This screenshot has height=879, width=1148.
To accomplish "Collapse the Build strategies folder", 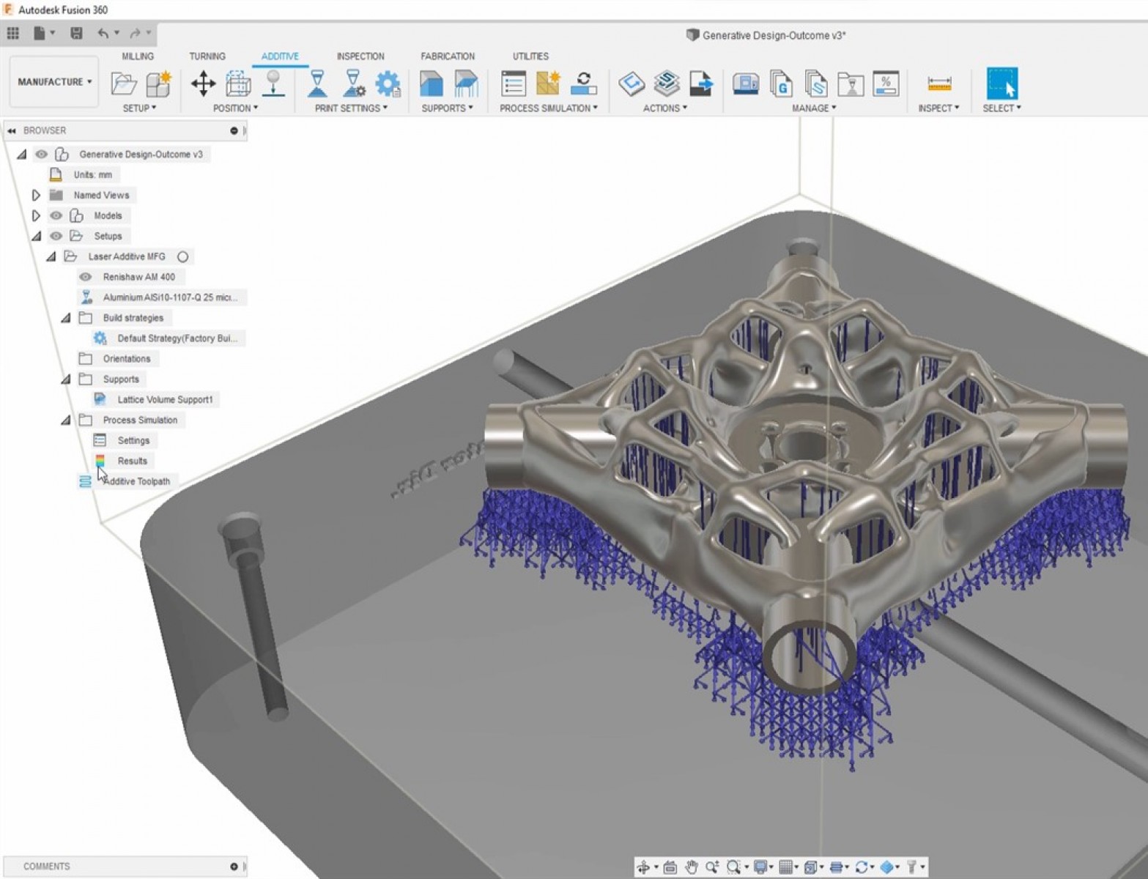I will coord(66,317).
